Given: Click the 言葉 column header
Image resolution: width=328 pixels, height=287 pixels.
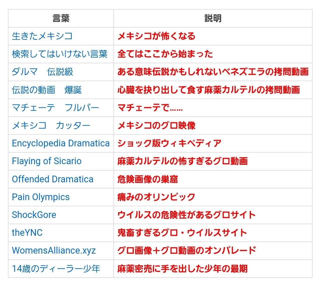Looking at the screenshot, I should click(x=61, y=18).
